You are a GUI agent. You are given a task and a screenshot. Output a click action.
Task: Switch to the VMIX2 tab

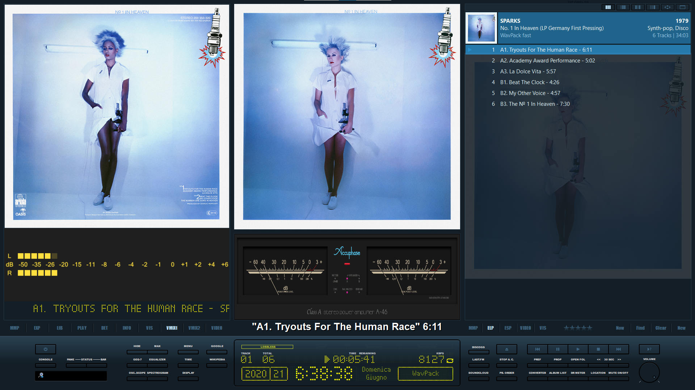(x=194, y=328)
